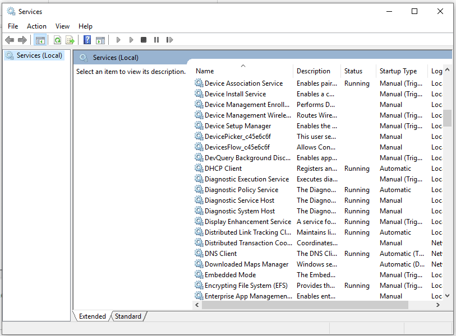Click gear icon beside Display Enhancement Service
456x336 pixels.
(x=199, y=221)
